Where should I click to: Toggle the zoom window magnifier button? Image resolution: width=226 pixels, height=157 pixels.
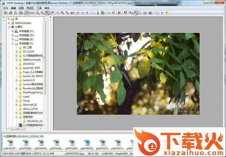click(47, 13)
